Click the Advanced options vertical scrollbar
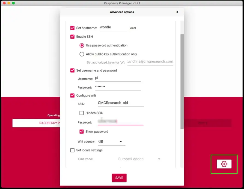This screenshot has height=189, width=244. click(x=182, y=82)
